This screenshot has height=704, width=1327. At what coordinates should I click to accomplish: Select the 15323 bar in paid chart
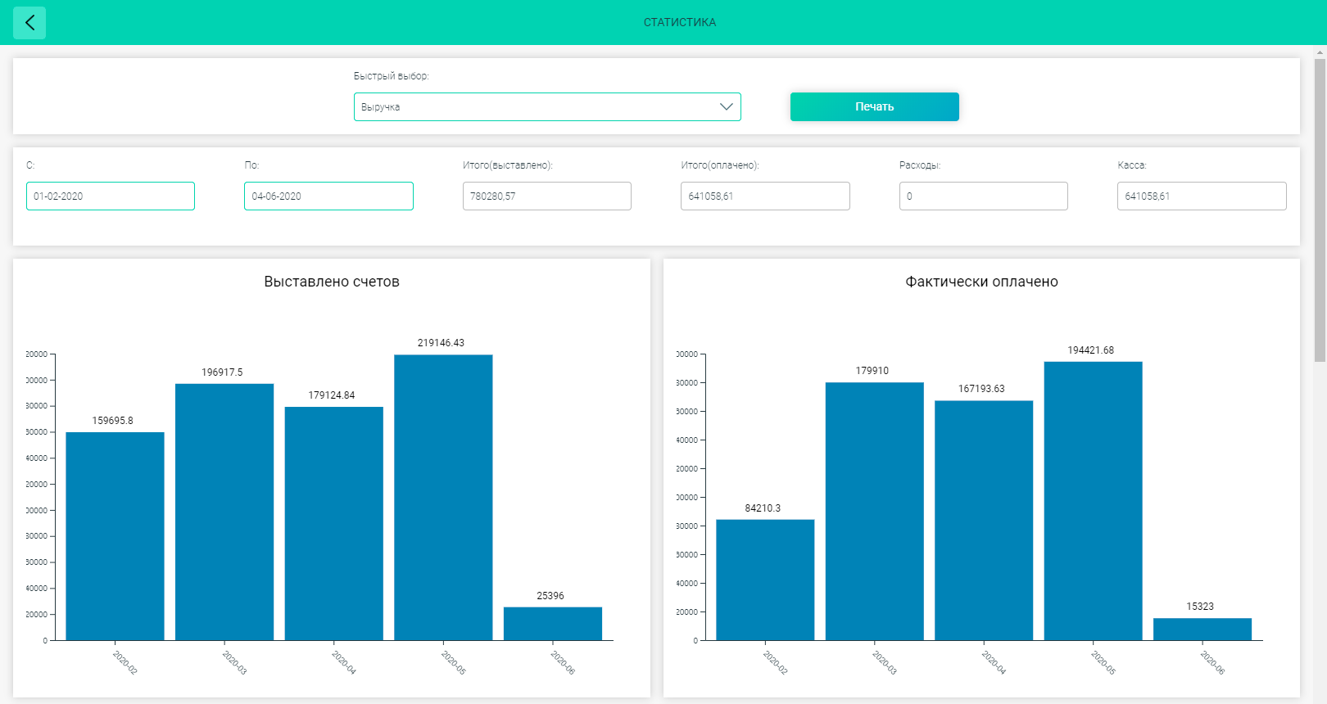1202,630
